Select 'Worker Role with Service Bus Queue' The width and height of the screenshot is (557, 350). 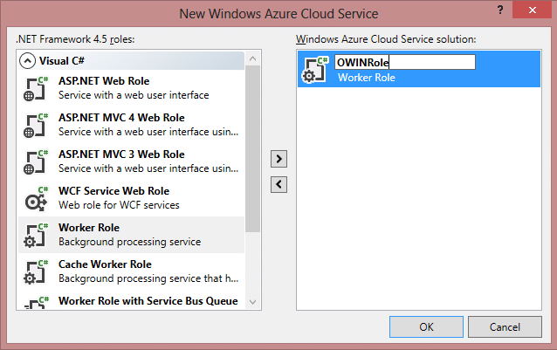148,300
